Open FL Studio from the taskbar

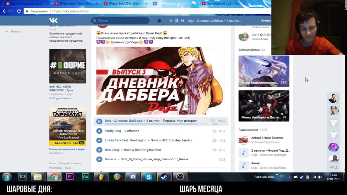pos(101,177)
